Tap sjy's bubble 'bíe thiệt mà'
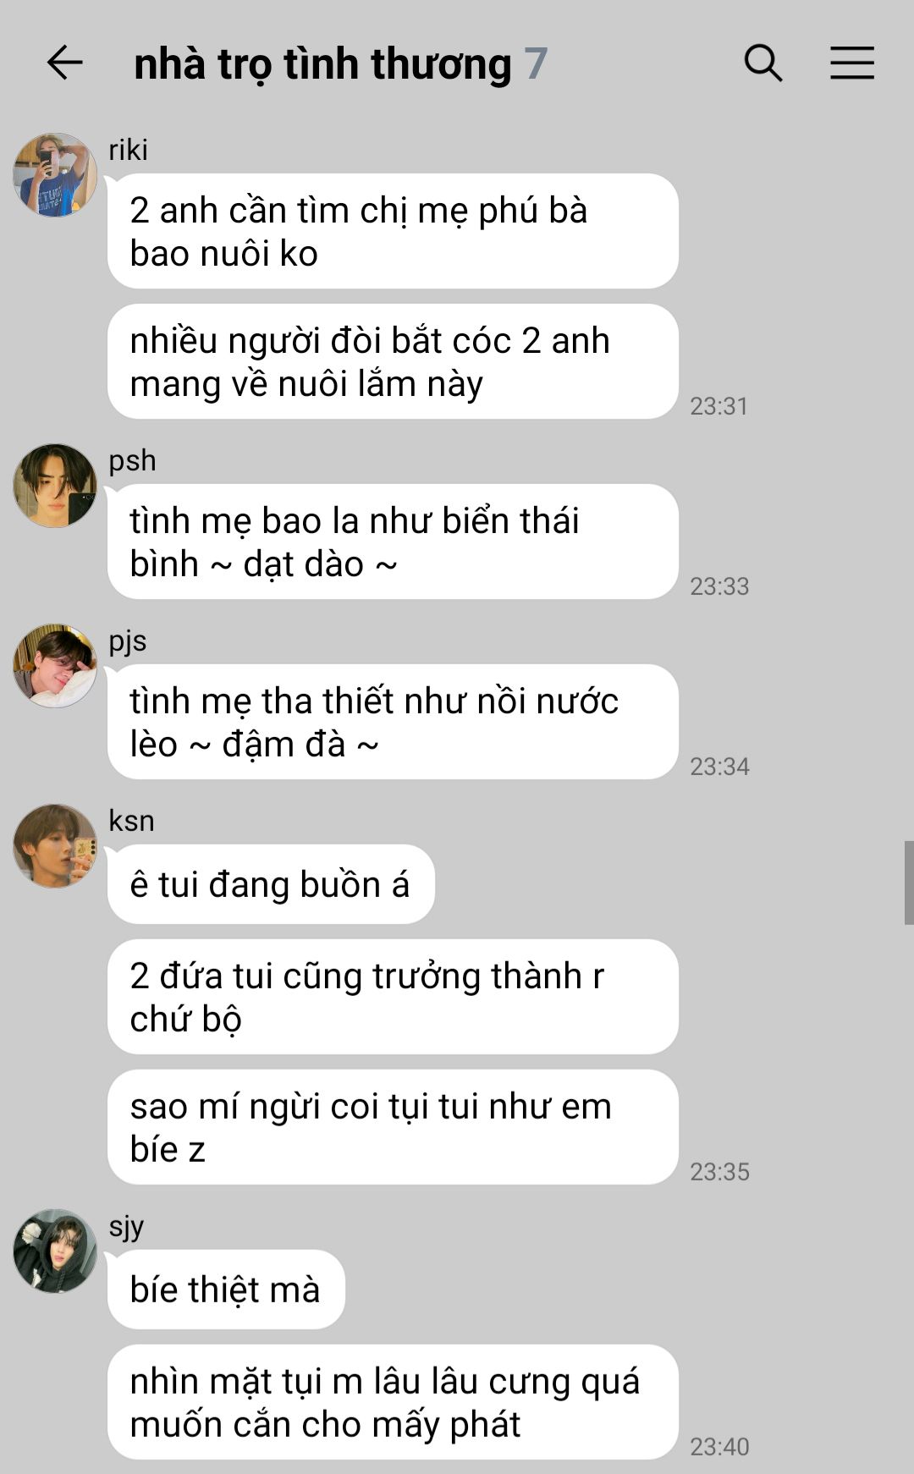The width and height of the screenshot is (914, 1474). pyautogui.click(x=226, y=1290)
